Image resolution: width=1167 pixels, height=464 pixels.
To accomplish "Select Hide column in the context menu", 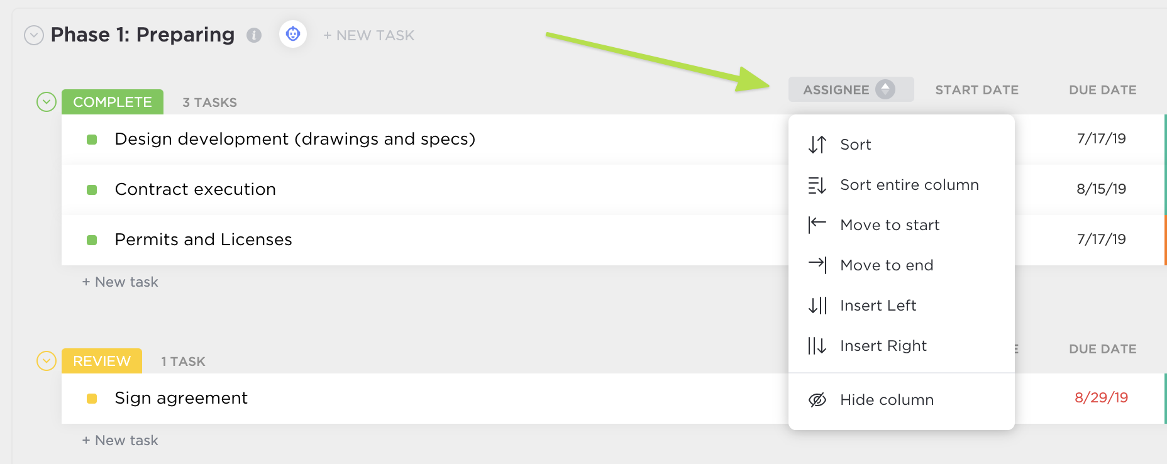I will [886, 399].
